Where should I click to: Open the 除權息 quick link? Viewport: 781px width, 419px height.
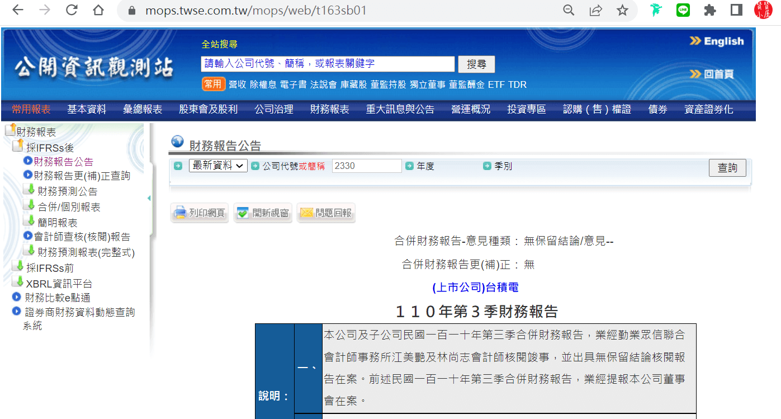[x=263, y=85]
